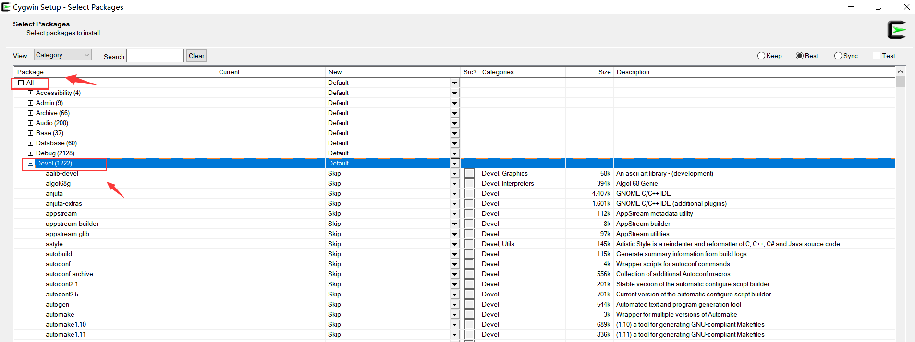Expand the Debug (2128) category
This screenshot has width=915, height=342.
[x=30, y=153]
